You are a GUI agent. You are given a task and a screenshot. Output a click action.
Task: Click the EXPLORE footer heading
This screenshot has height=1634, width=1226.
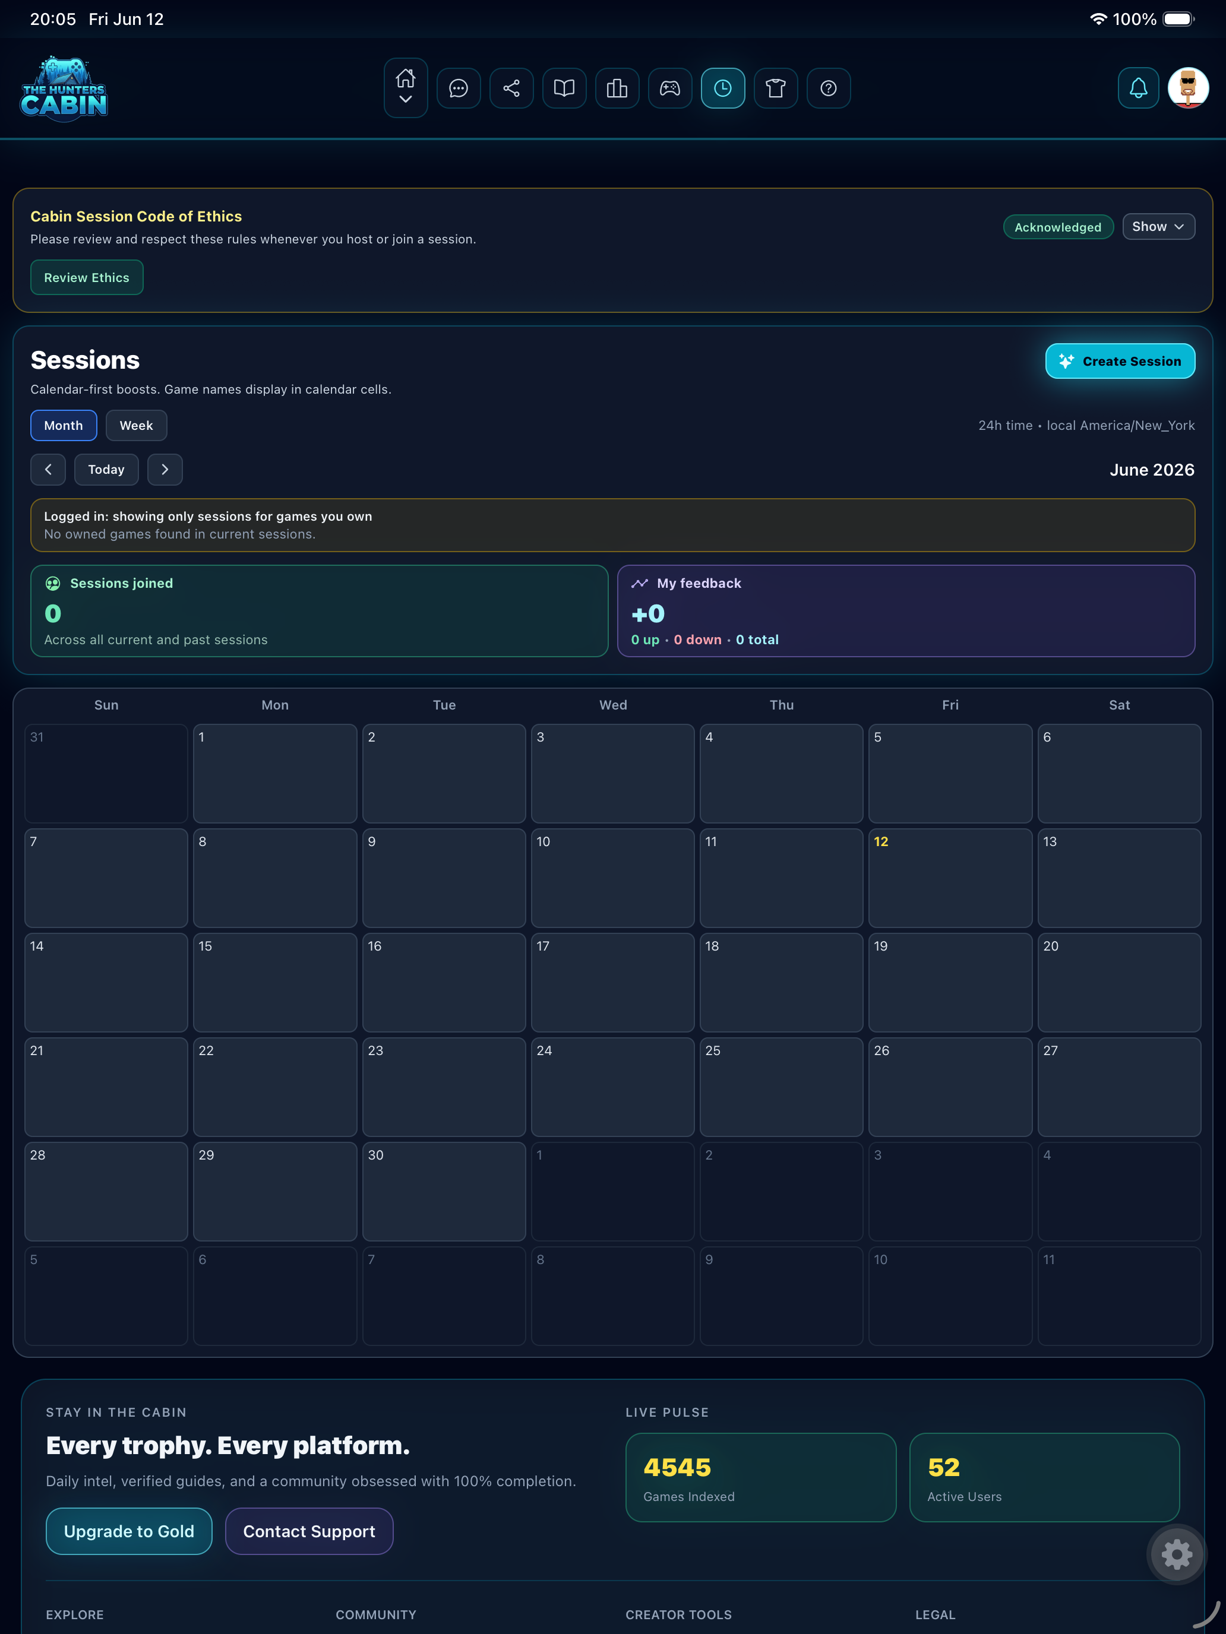point(75,1615)
